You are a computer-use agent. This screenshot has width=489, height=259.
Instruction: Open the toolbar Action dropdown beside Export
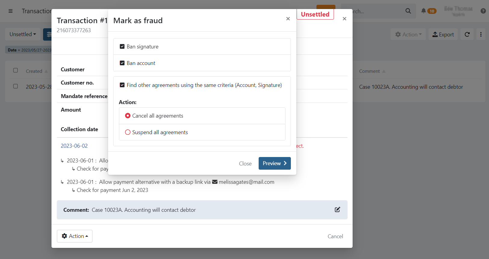pos(408,35)
